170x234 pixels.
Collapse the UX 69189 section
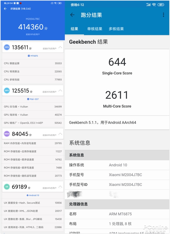(x=60, y=187)
